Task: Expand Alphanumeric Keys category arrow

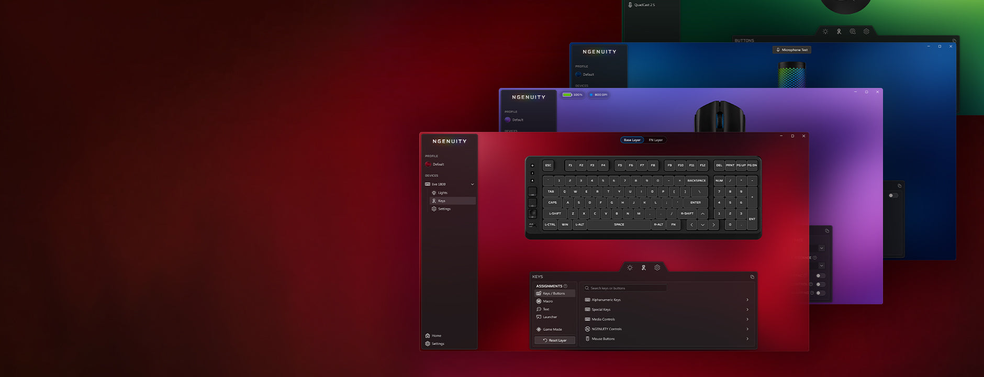Action: [747, 300]
